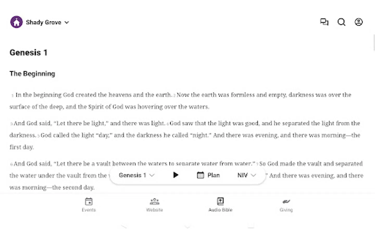Click the Giving hand icon
The image size is (375, 234).
pos(286,201)
